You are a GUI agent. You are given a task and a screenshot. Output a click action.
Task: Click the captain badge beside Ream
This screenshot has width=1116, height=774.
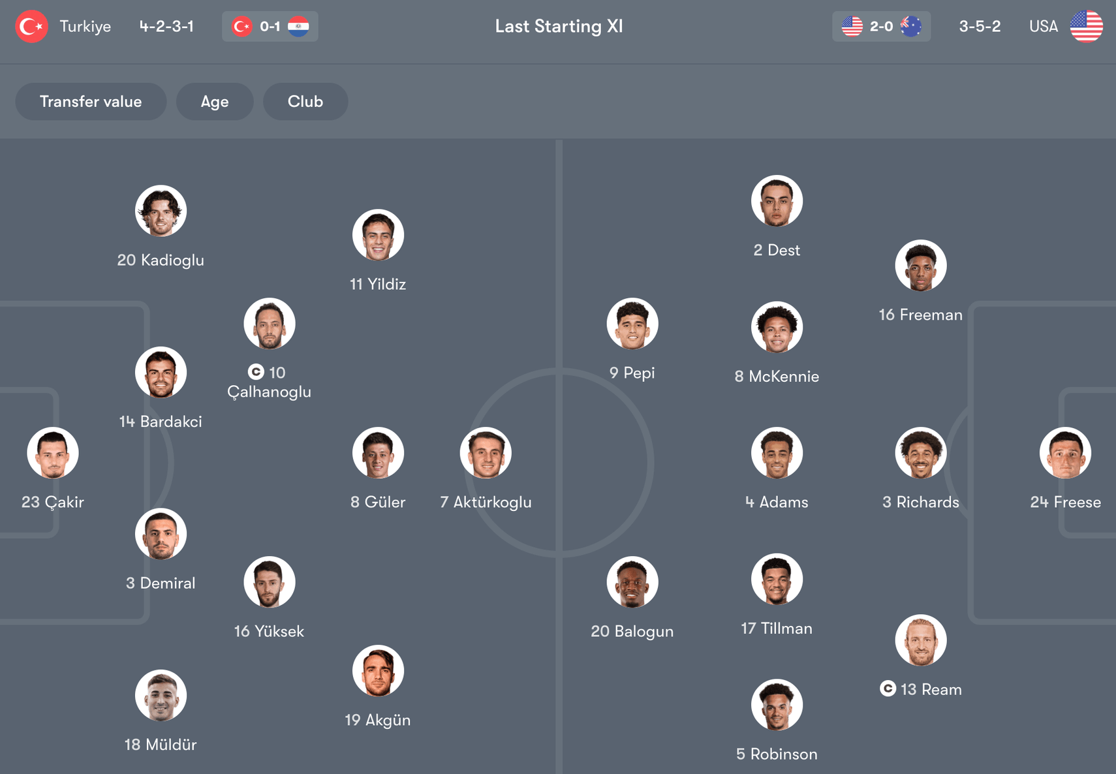click(888, 689)
